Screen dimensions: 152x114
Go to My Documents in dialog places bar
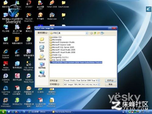point(42,57)
